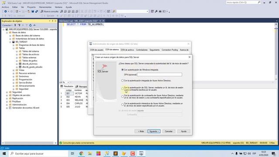
Task: Click the SQLQuery1.sql document tab
Action: click(x=78, y=21)
